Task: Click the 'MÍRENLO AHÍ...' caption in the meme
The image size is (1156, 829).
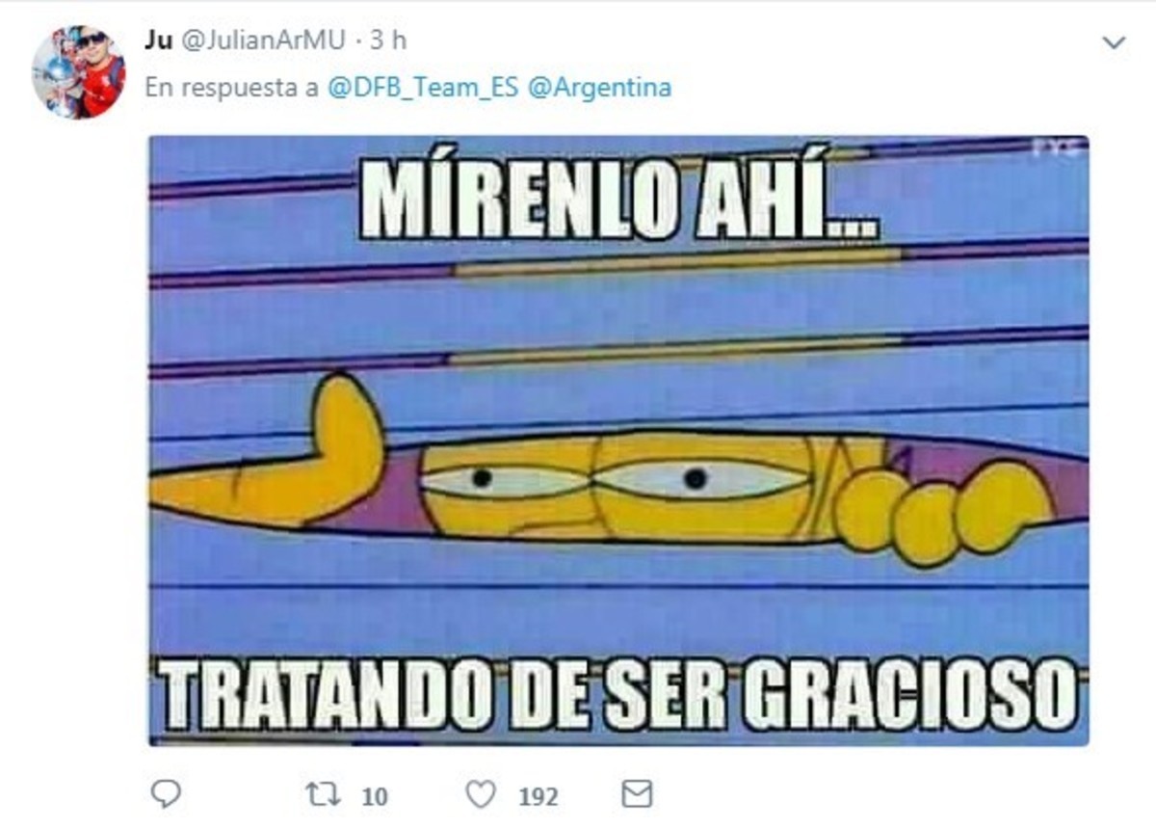Action: click(x=618, y=201)
